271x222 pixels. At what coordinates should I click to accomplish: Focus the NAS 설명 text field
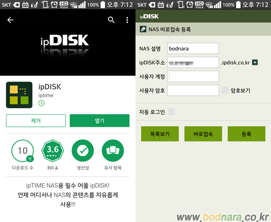point(193,48)
